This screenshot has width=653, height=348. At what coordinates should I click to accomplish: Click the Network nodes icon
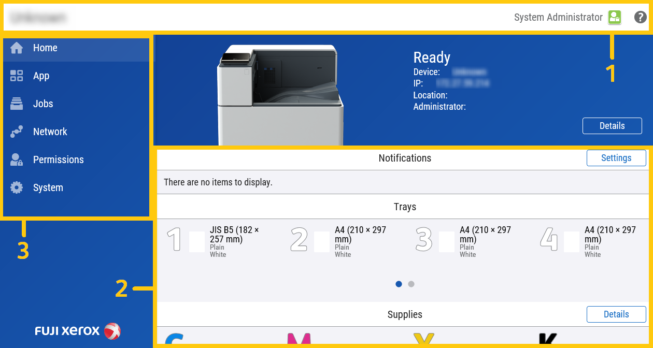click(x=17, y=132)
